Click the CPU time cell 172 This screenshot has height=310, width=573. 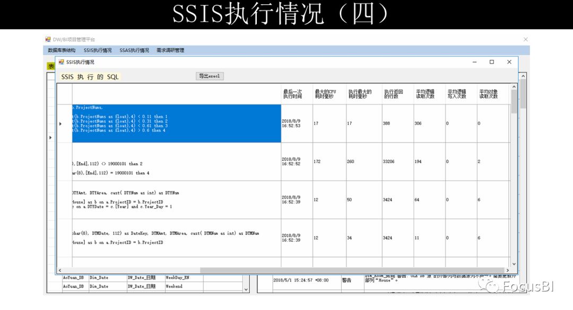pyautogui.click(x=329, y=162)
